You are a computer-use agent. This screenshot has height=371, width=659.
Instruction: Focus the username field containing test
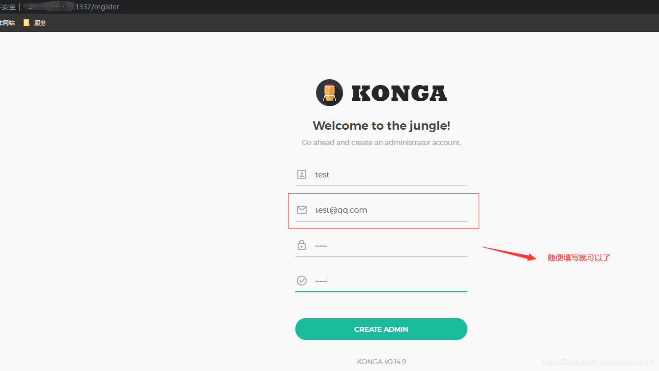click(x=381, y=174)
